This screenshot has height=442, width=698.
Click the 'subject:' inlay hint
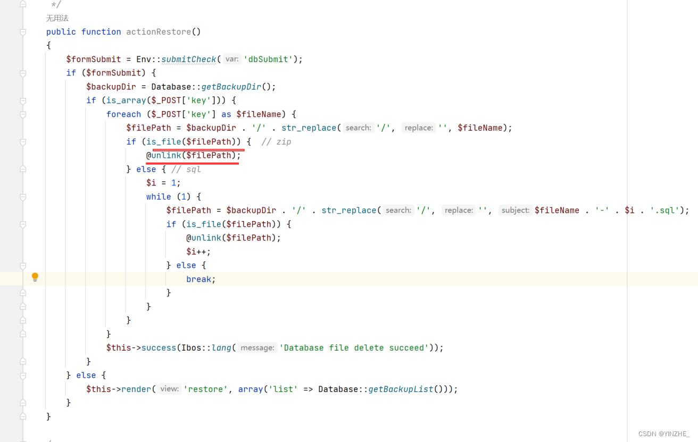(x=516, y=210)
